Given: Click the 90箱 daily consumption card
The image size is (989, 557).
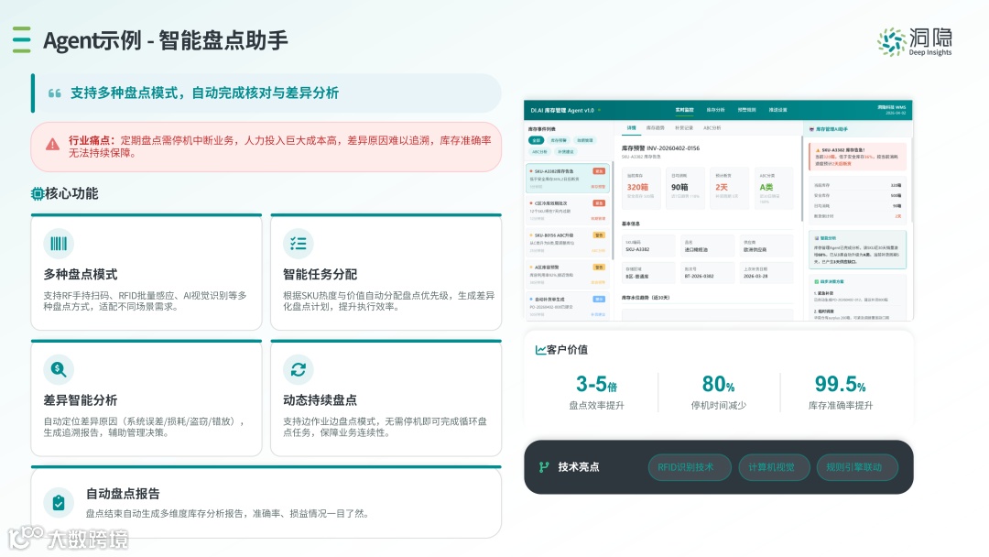Looking at the screenshot, I should coord(685,187).
